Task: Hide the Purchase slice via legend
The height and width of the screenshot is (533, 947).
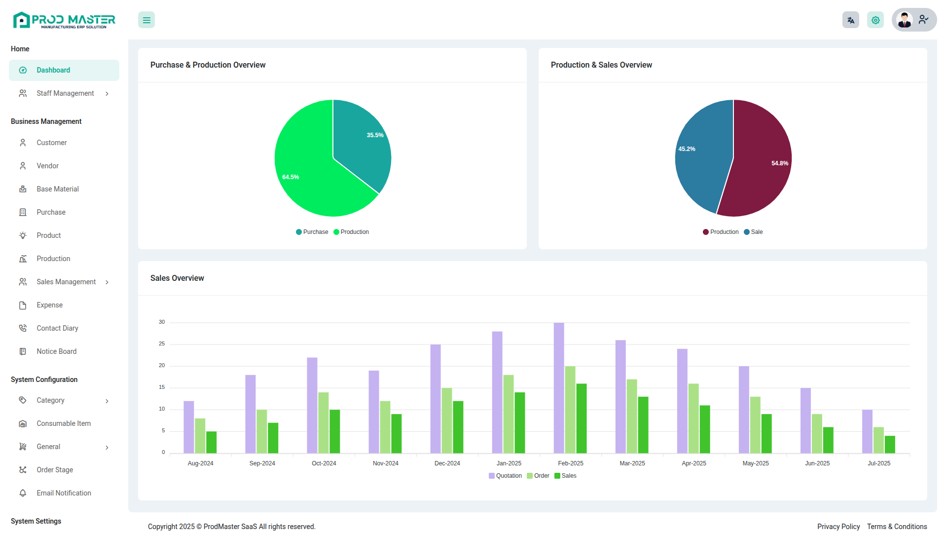Action: point(312,232)
